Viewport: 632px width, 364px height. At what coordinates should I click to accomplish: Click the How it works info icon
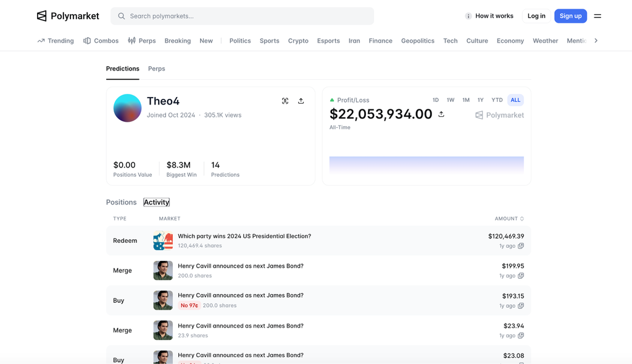tap(468, 16)
